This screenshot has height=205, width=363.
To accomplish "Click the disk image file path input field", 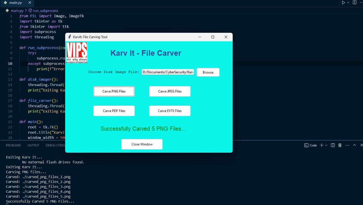I will pyautogui.click(x=168, y=72).
